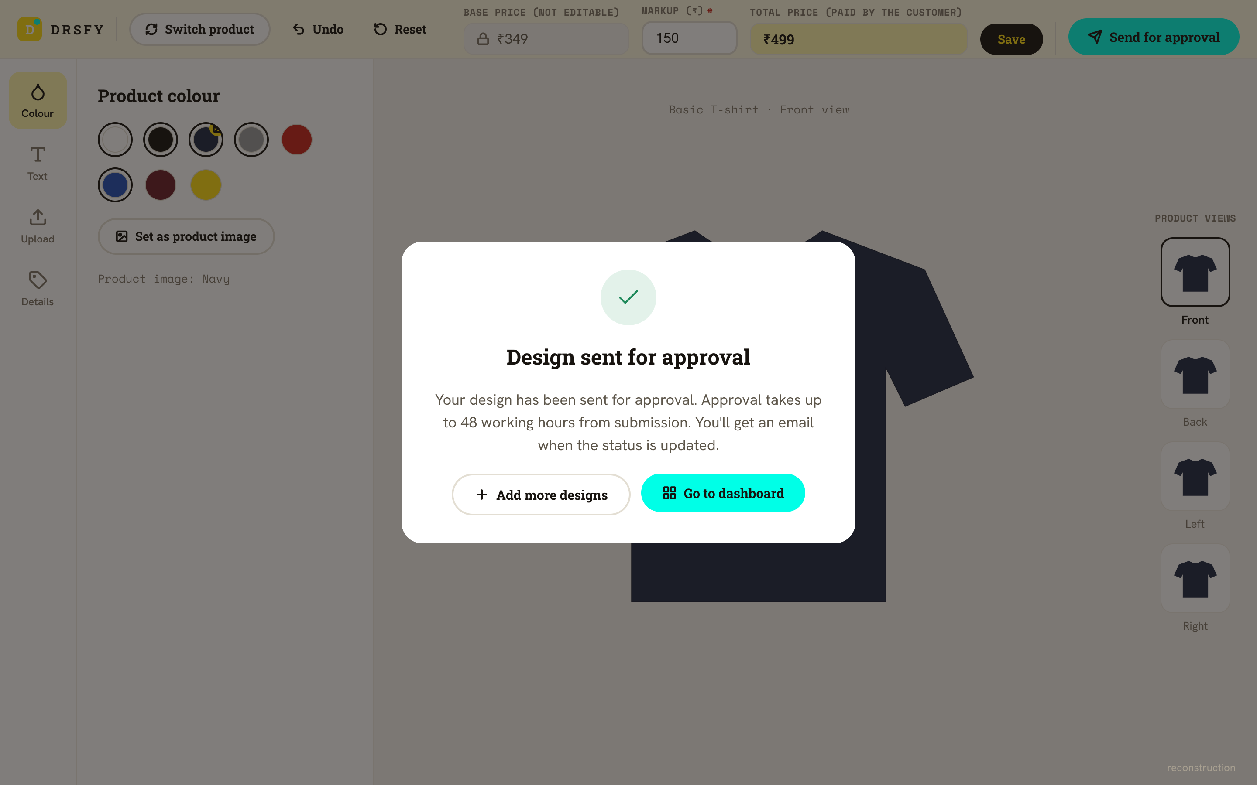Select the Left view thumbnail
The image size is (1257, 785).
click(1195, 476)
